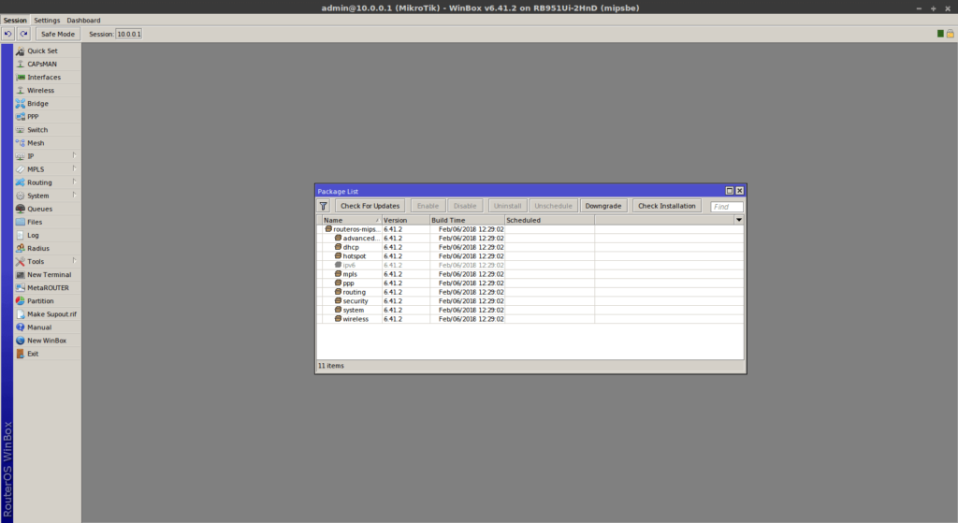Open the column selector dropdown in Package List
This screenshot has width=958, height=523.
(x=738, y=220)
